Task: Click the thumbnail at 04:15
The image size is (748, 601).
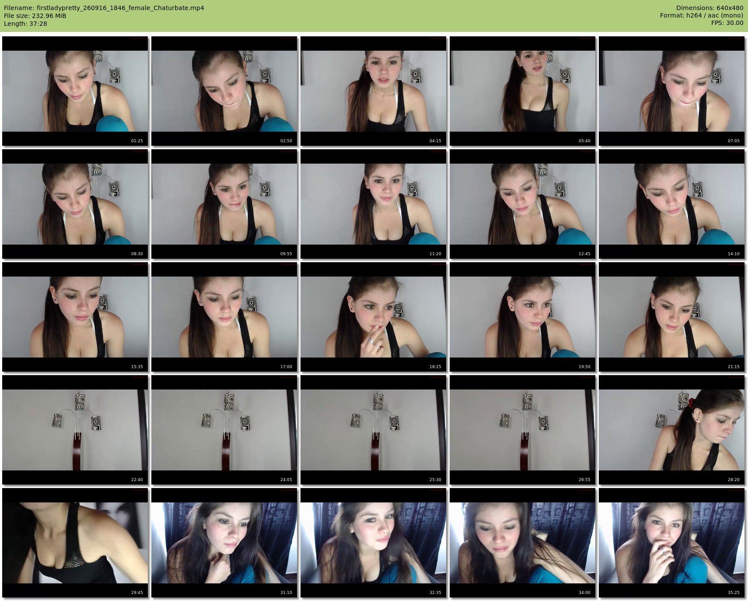Action: pos(373,91)
